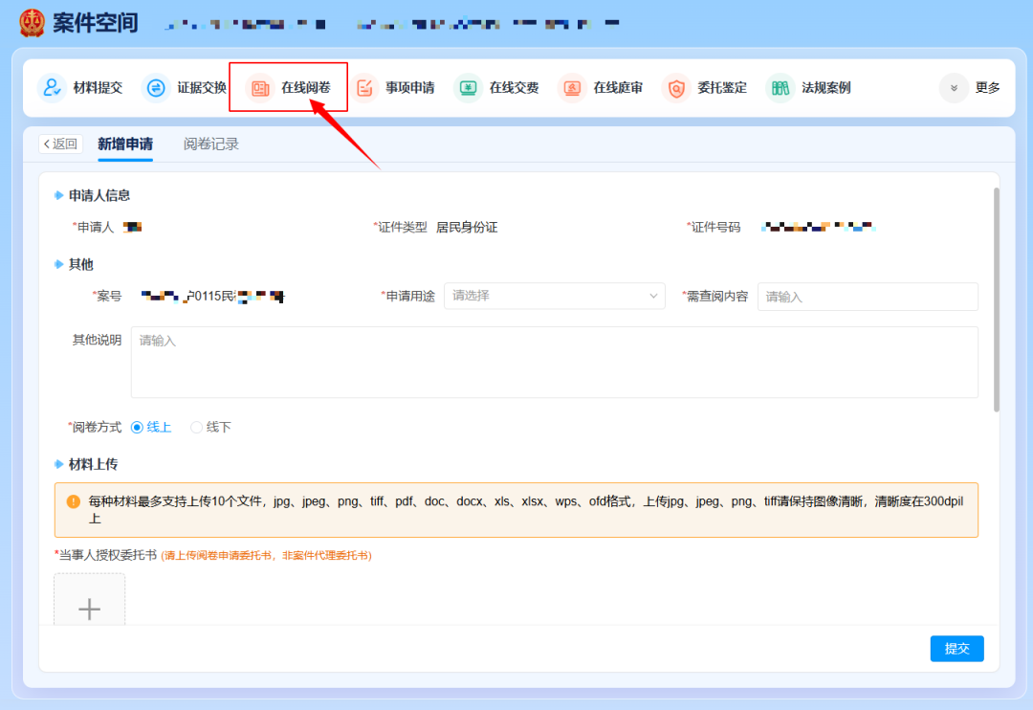Click the 材料提交 icon
1033x710 pixels.
coord(52,88)
